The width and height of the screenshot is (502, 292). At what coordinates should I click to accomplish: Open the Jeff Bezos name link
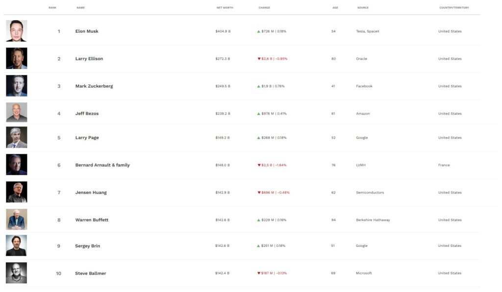(x=87, y=114)
